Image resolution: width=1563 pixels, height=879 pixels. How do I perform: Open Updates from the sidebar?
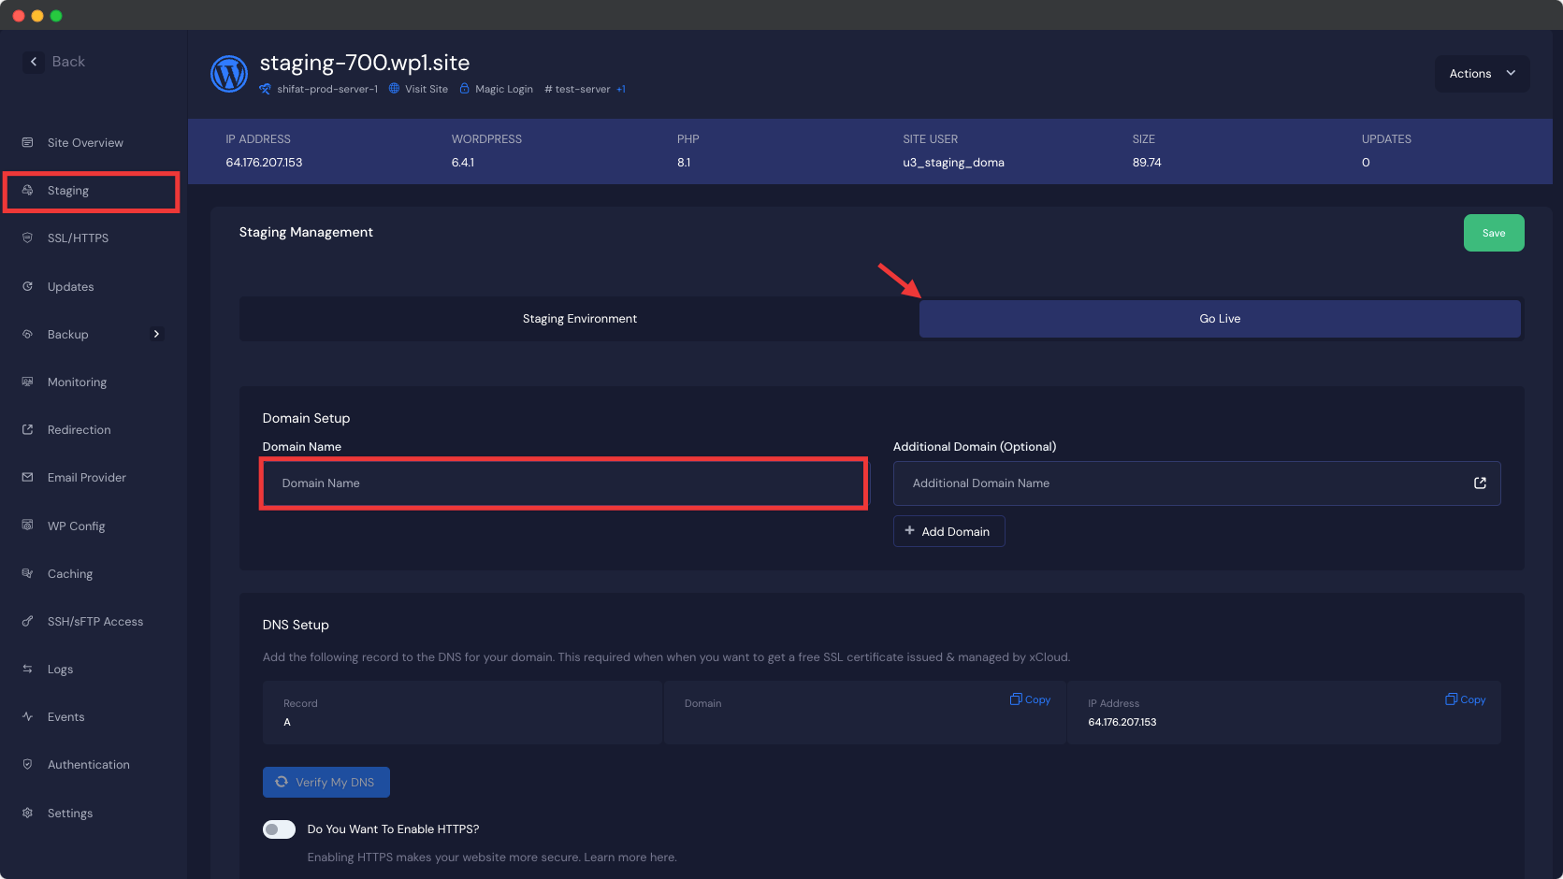tap(70, 286)
